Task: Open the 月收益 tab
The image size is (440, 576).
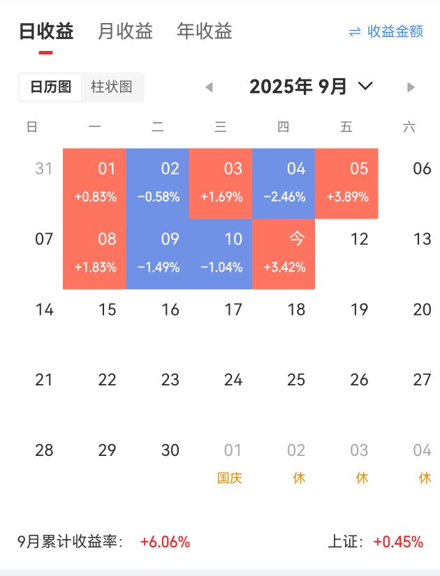Action: (x=125, y=31)
